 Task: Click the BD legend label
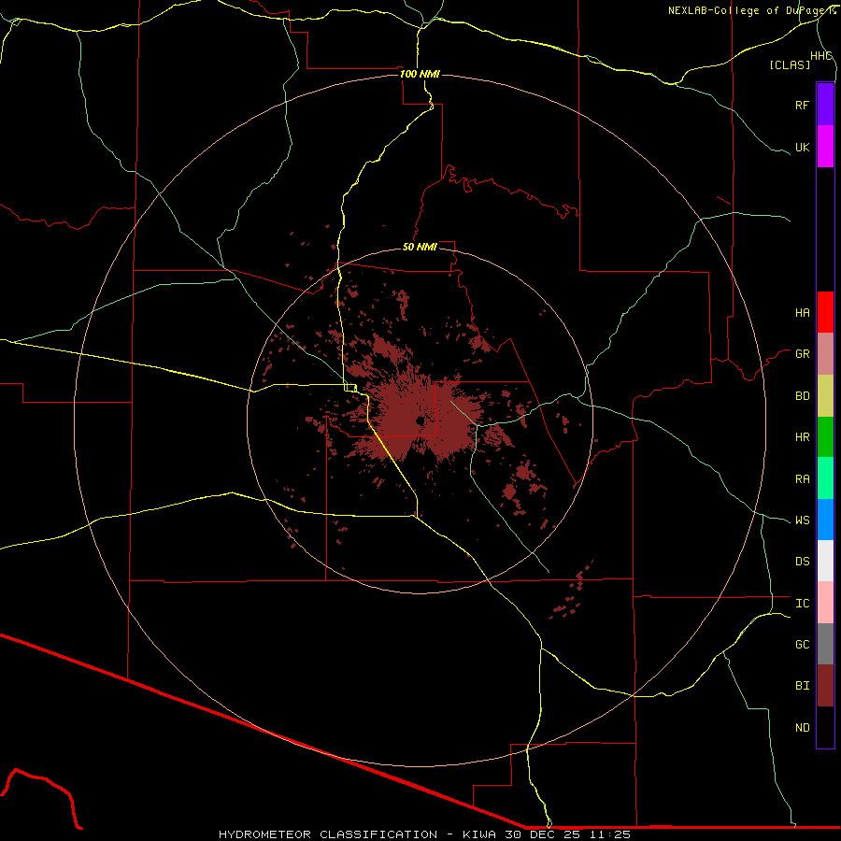click(802, 396)
